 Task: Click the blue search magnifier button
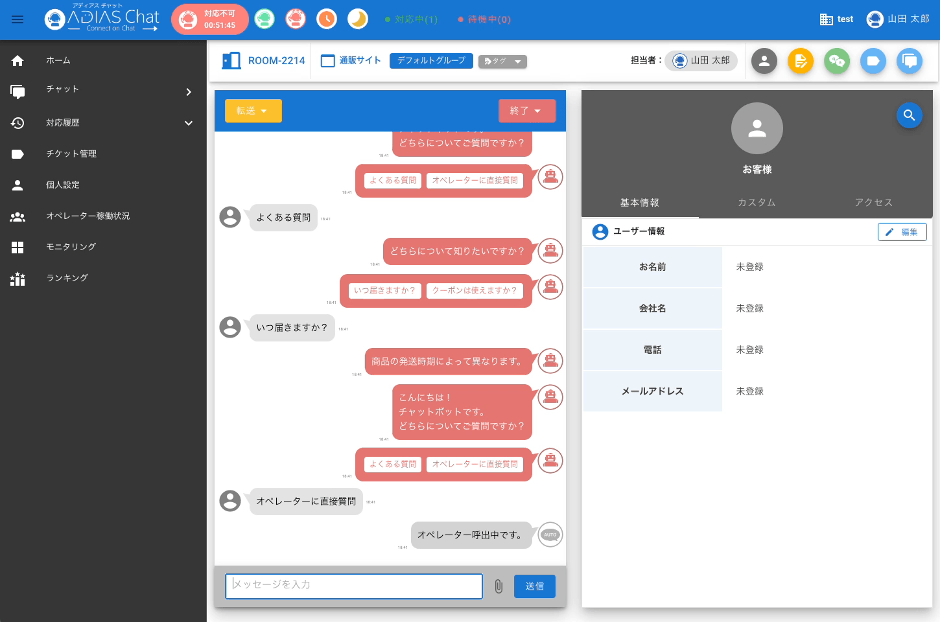click(909, 115)
